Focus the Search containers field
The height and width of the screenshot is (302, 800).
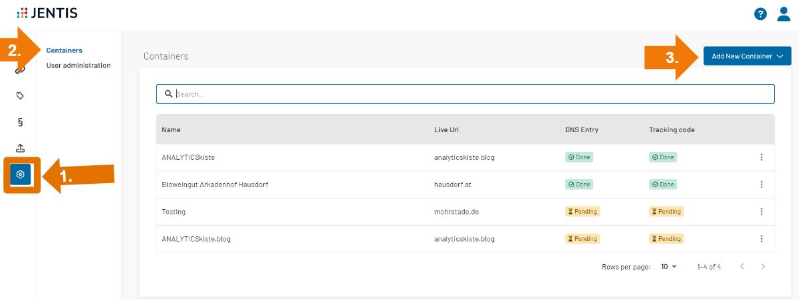coord(466,94)
